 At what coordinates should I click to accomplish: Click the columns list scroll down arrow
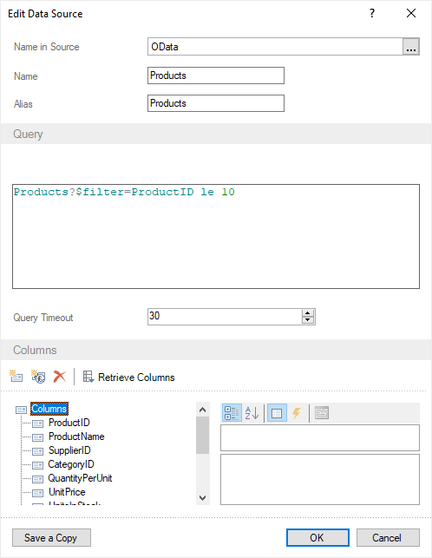coord(202,497)
